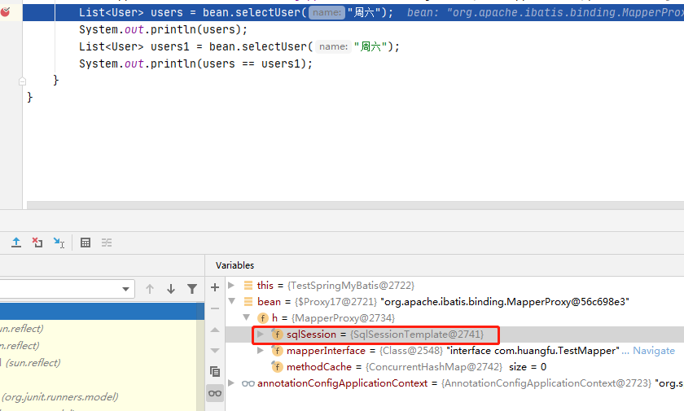Expand the mapperInterface field node
Screen dimensions: 684x411
point(261,351)
